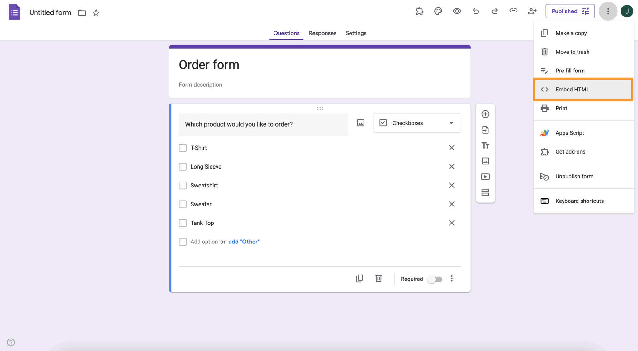Switch to the Responses tab
Viewport: 638px width, 351px height.
pos(322,33)
